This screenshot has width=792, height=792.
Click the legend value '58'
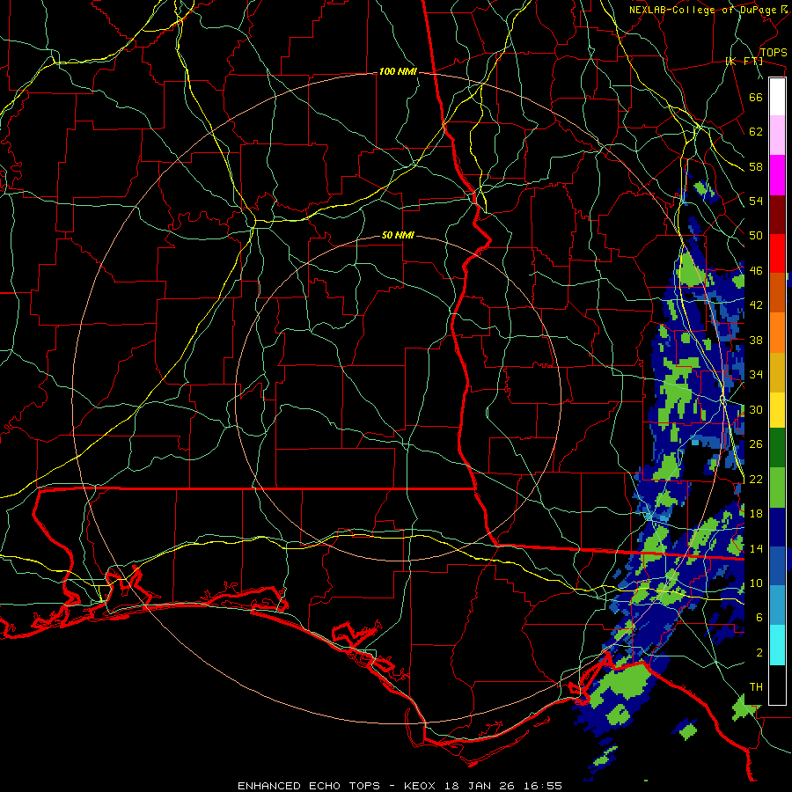(x=756, y=166)
